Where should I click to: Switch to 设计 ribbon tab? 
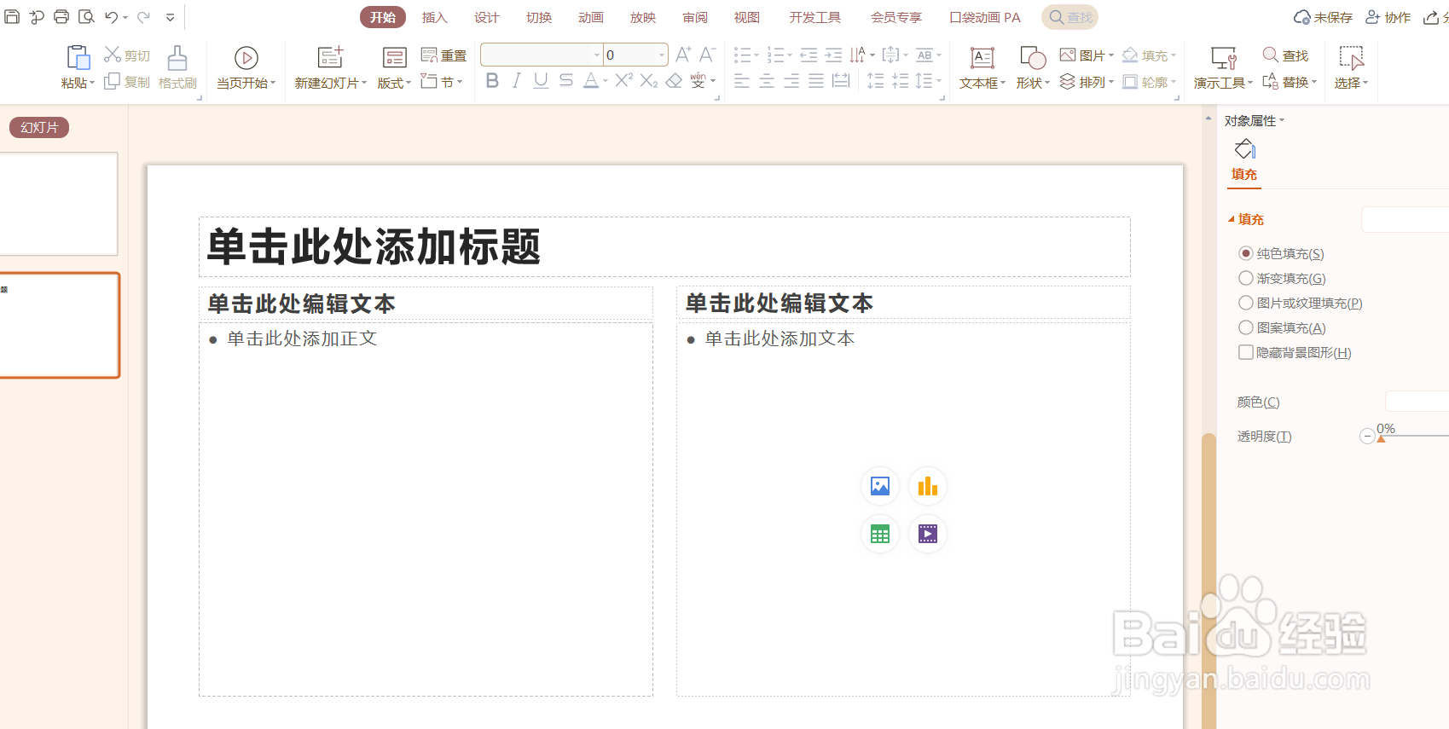(x=487, y=17)
